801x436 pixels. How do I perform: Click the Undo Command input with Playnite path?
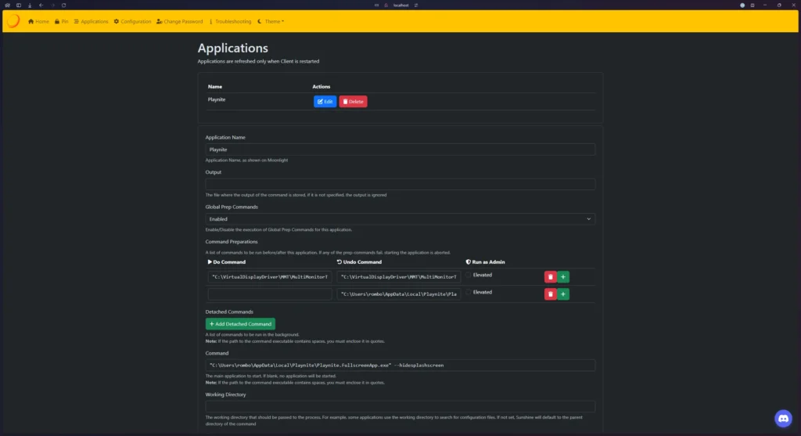pos(398,294)
